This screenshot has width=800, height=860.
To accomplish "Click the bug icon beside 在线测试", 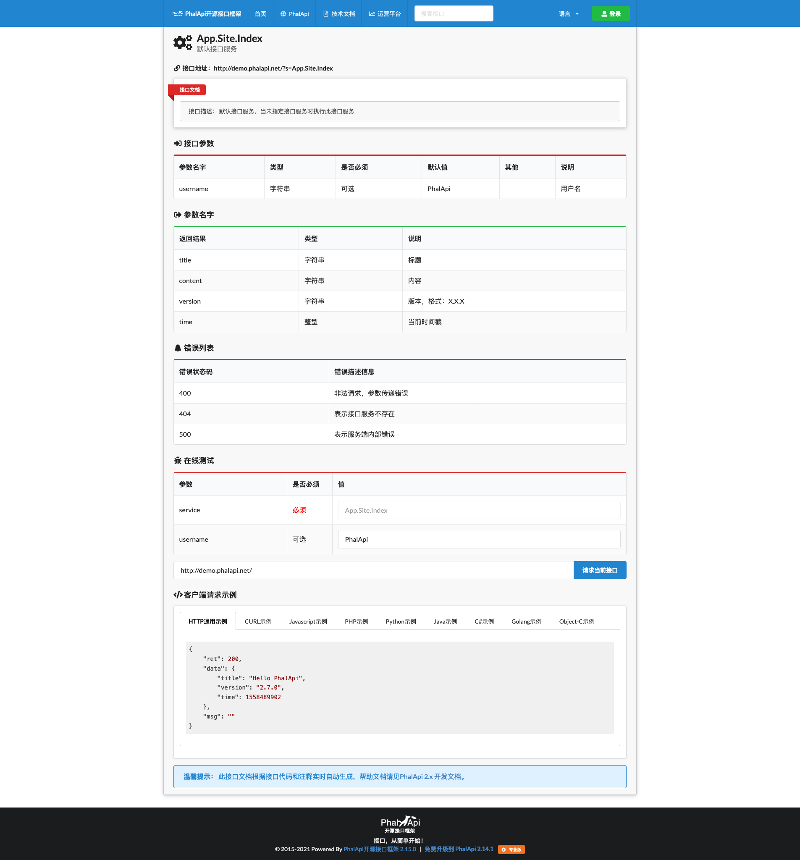I will pos(177,461).
